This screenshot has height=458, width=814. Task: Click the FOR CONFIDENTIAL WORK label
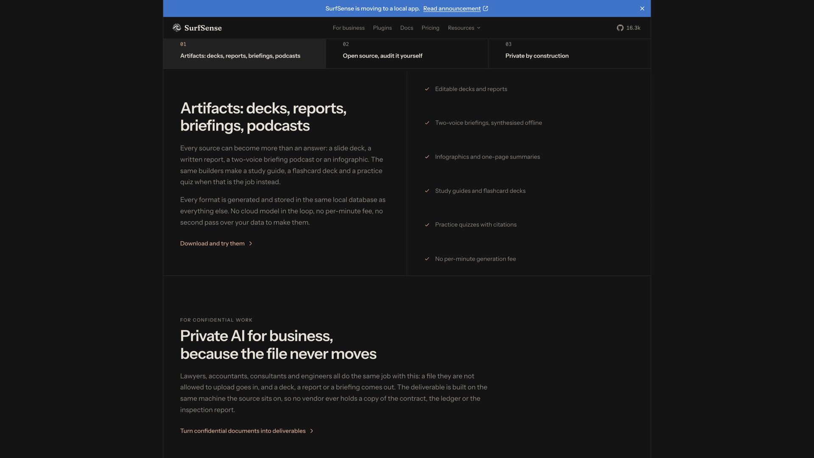pyautogui.click(x=216, y=320)
